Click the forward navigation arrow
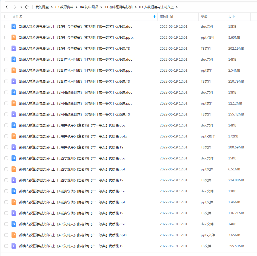Viewport: 257px width, 256px height. (15, 7)
